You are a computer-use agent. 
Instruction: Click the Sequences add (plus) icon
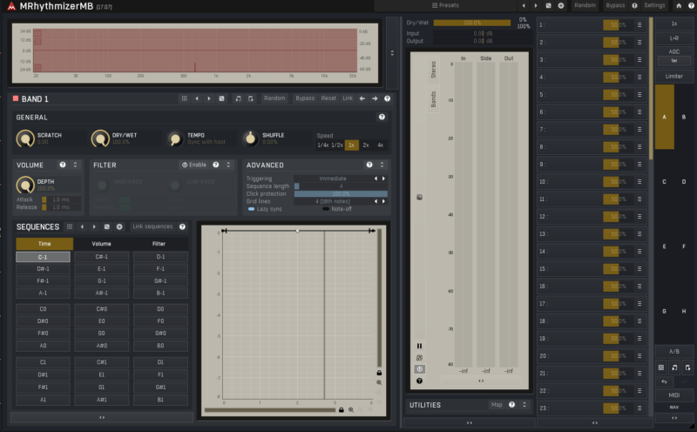tap(119, 226)
